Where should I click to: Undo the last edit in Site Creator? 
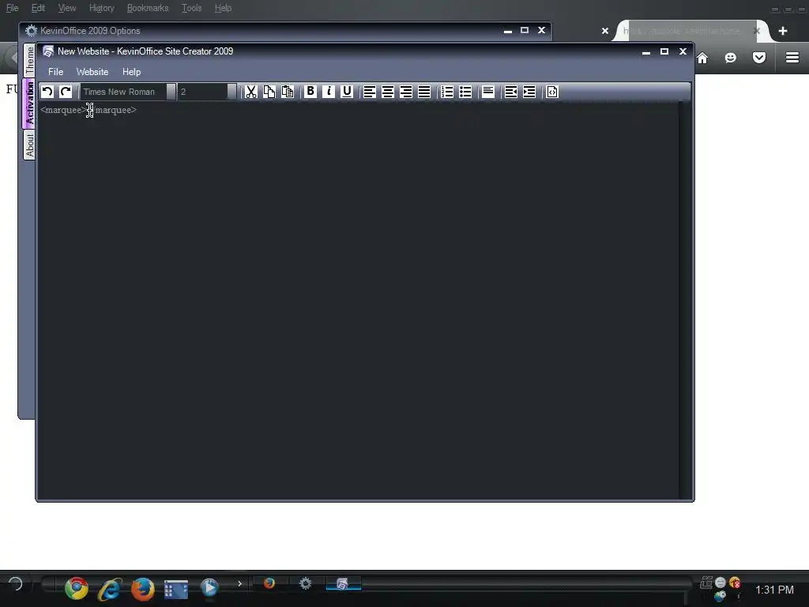coord(47,92)
